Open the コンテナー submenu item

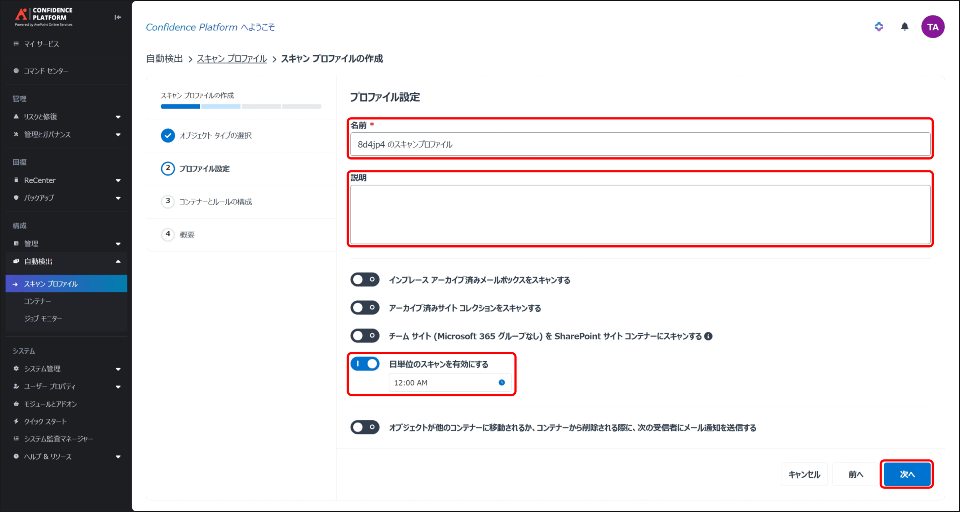coord(37,301)
